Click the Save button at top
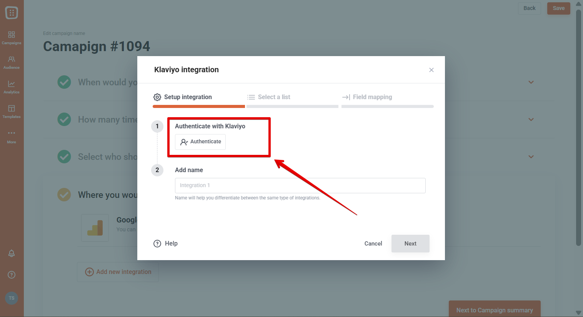The image size is (583, 317). [559, 8]
